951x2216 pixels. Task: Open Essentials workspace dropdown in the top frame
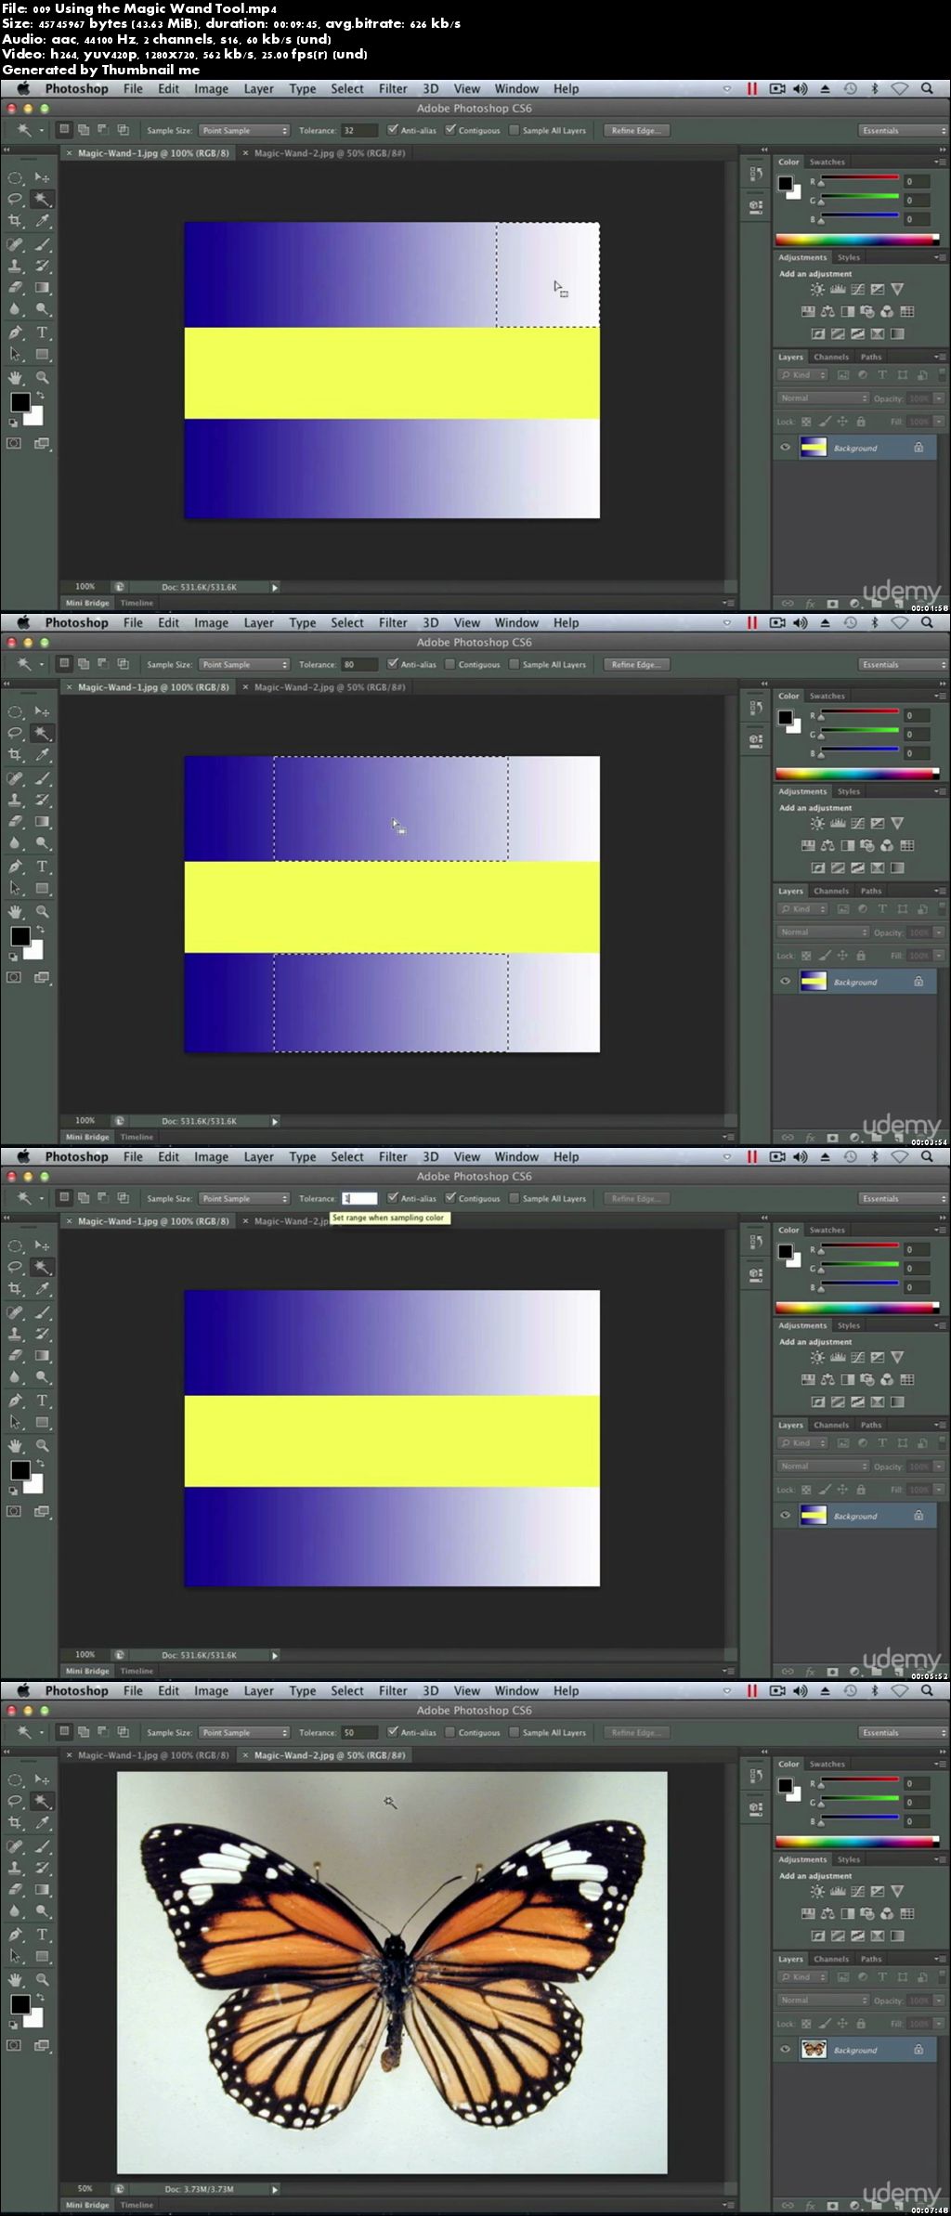tap(902, 131)
